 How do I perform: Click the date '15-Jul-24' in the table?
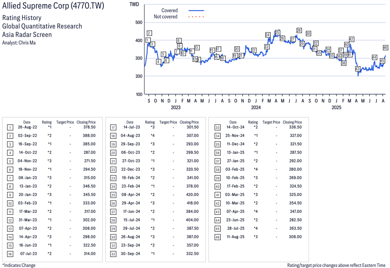[x=132, y=220]
